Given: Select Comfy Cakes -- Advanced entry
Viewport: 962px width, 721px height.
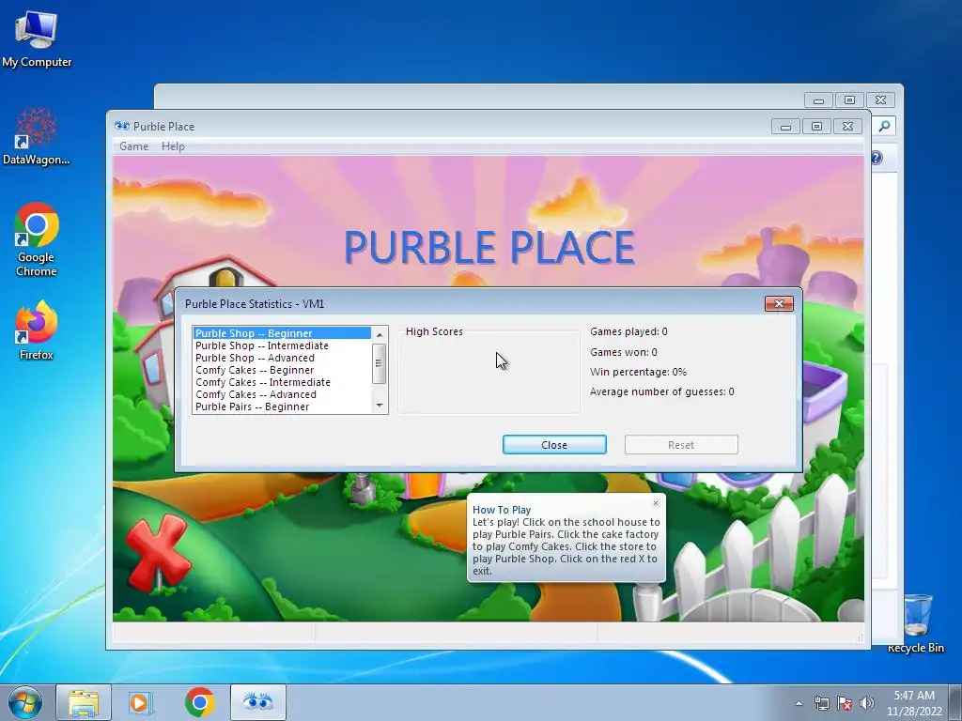Looking at the screenshot, I should (x=282, y=395).
